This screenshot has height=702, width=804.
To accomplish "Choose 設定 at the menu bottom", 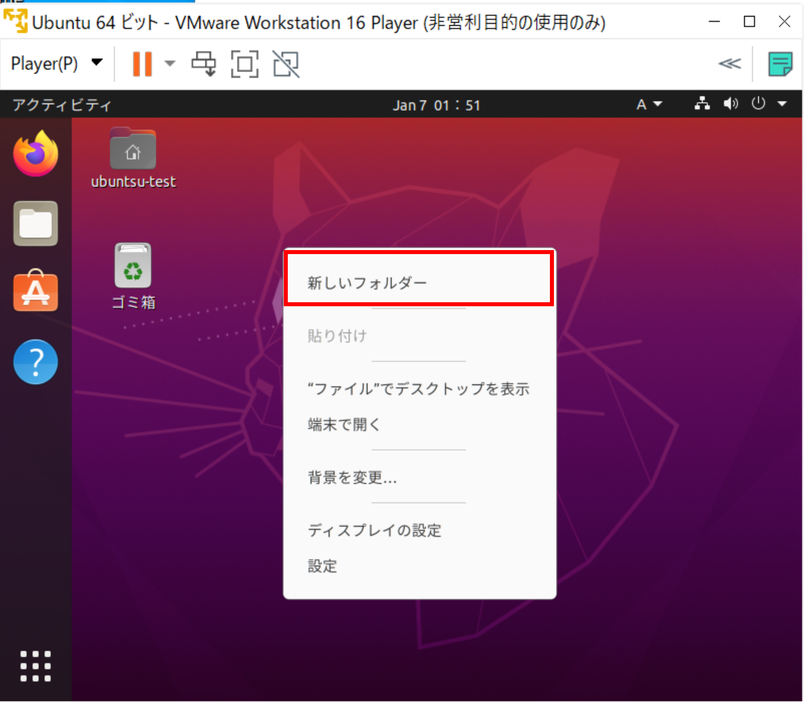I will (419, 566).
